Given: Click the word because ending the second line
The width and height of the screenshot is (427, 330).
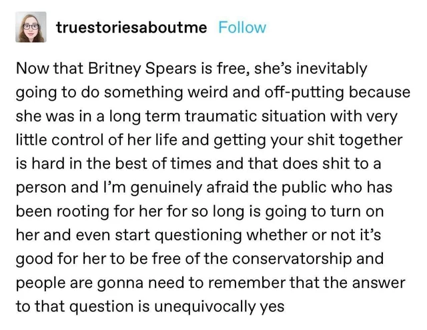Looking at the screenshot, I should click(380, 92).
